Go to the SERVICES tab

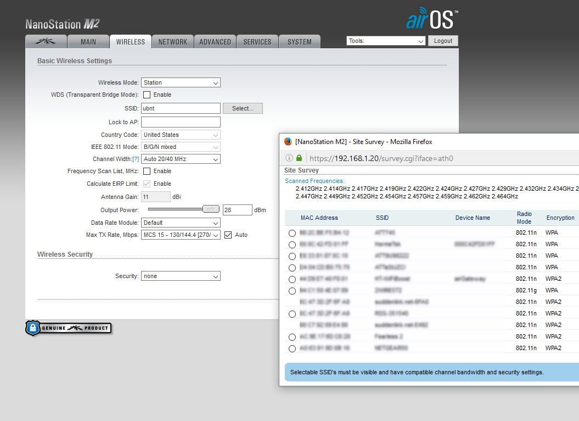click(257, 42)
